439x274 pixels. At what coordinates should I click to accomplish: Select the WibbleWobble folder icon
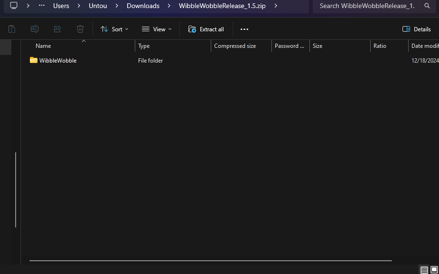click(x=33, y=60)
